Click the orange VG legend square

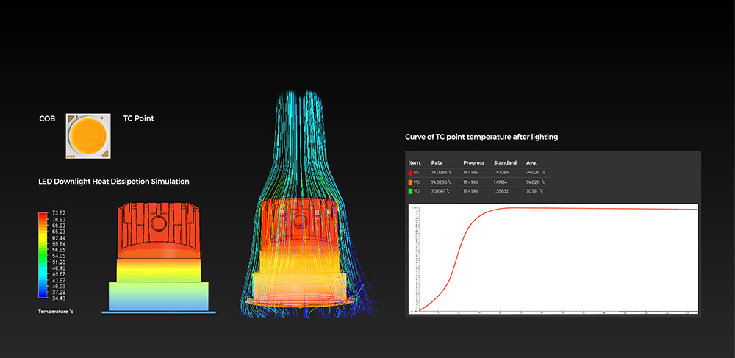(410, 181)
